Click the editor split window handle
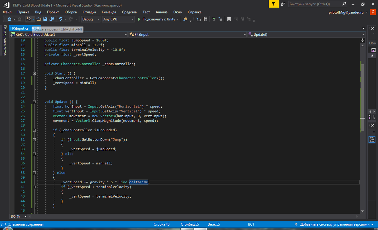Screen dimensions: 378x230 click(362, 41)
